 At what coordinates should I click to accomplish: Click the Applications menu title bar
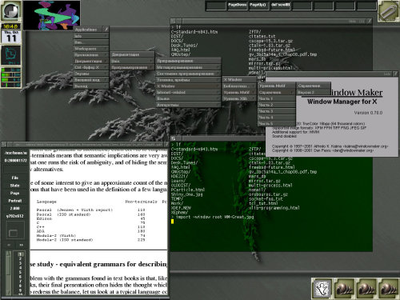click(x=89, y=30)
